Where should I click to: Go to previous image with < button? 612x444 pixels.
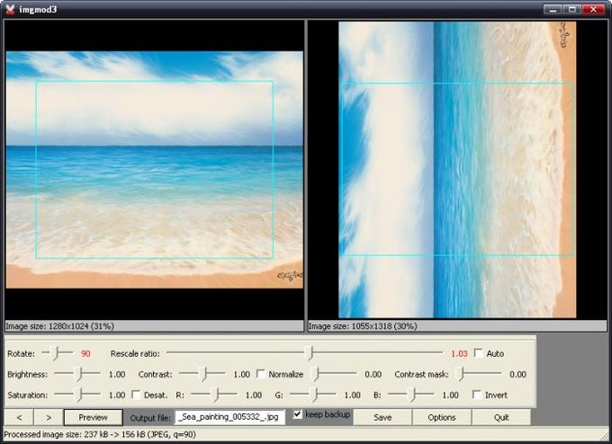point(19,418)
